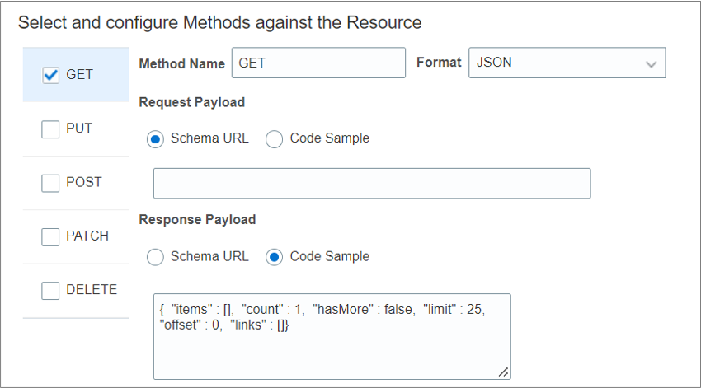The width and height of the screenshot is (701, 388).
Task: Select the DELETE method label
Action: click(92, 289)
